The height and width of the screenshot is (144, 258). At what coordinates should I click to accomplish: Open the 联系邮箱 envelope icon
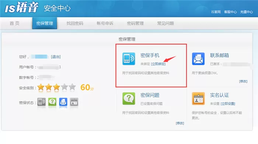(x=198, y=59)
